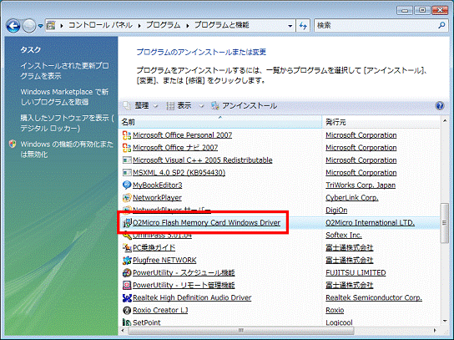Click publisher Realtek Semiconductor Corp.

(374, 297)
